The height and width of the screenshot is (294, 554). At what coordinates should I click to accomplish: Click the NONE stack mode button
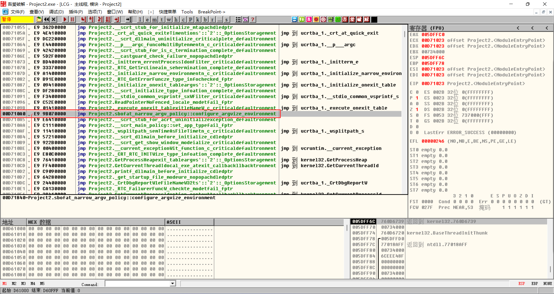point(548,284)
